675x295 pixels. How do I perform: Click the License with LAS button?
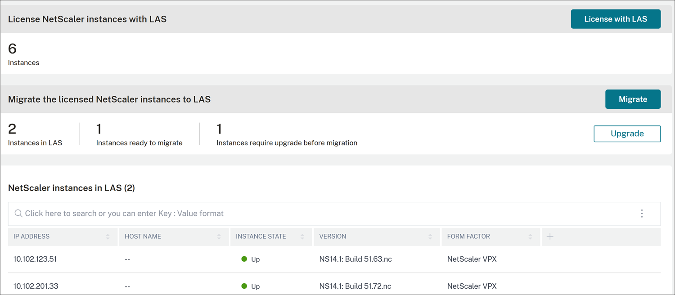pyautogui.click(x=616, y=19)
